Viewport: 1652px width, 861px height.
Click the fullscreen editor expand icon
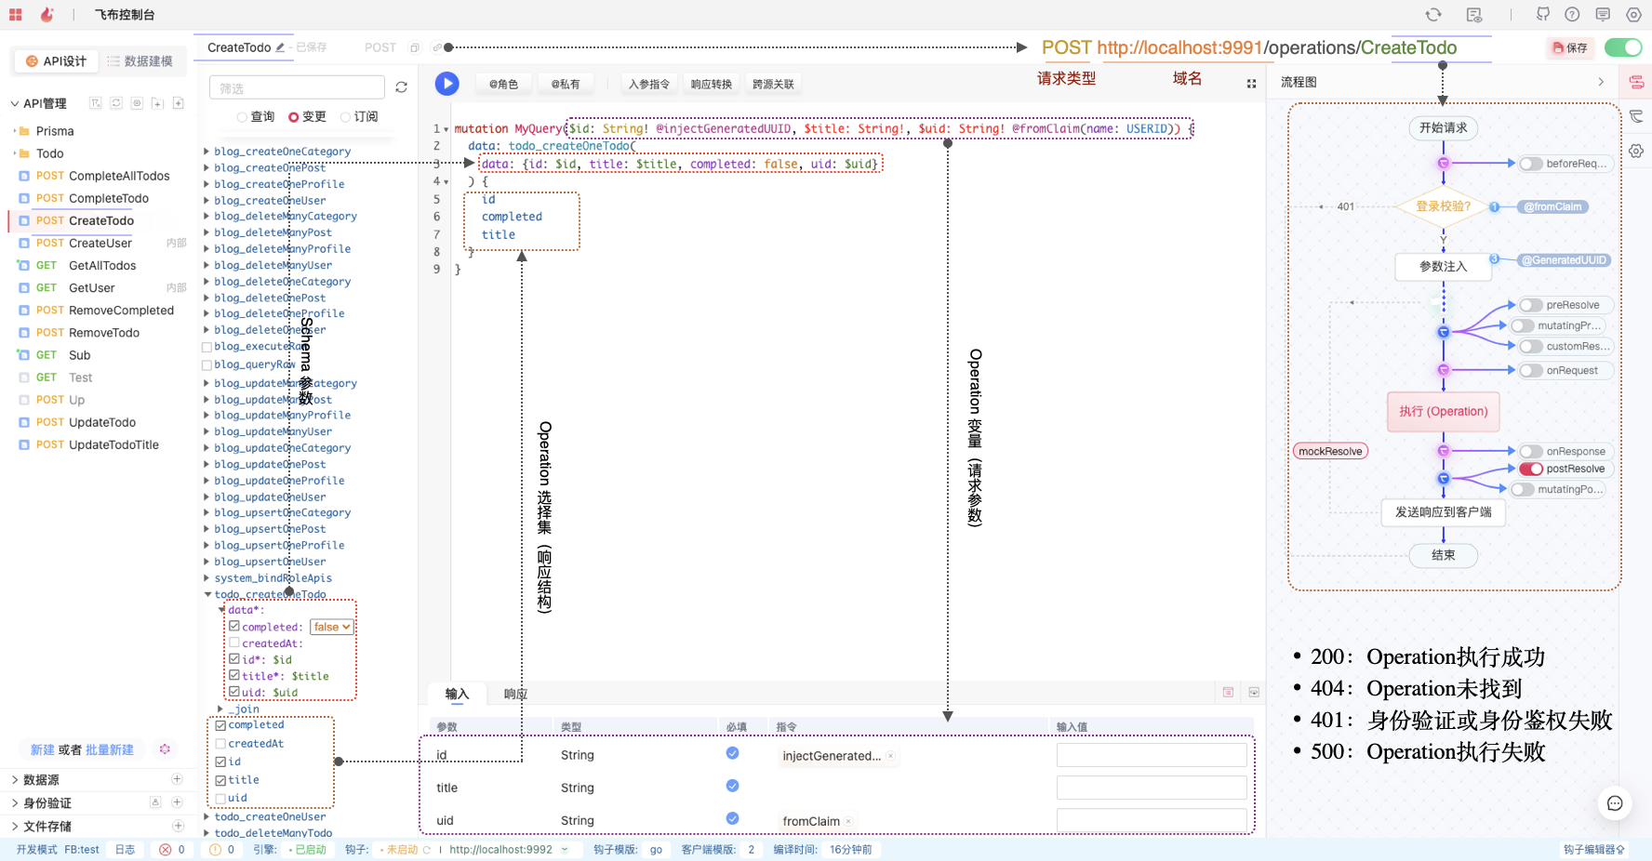1251,84
